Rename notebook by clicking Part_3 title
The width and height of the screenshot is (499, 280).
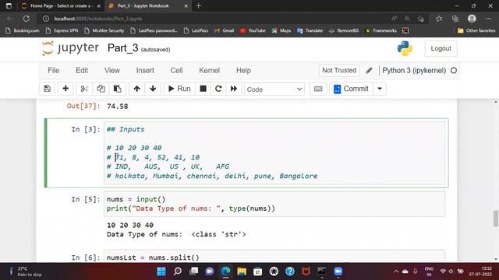(123, 48)
